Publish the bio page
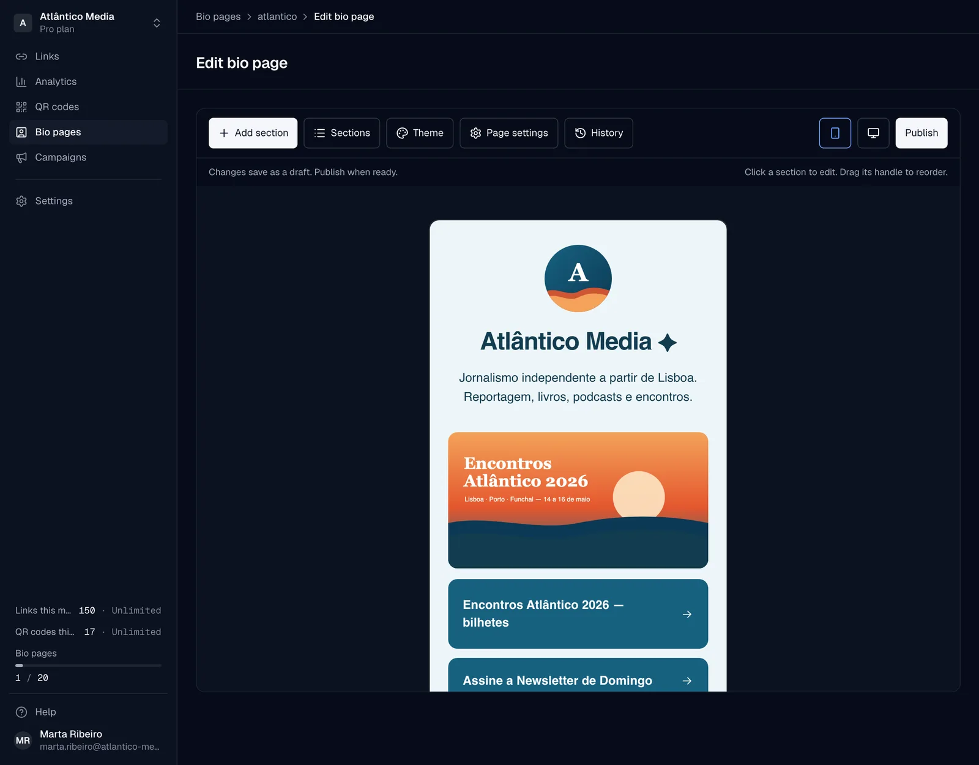Screen dimensions: 979x765 [x=921, y=133]
